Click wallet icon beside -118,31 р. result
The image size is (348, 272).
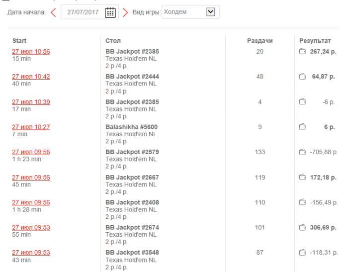pos(302,253)
